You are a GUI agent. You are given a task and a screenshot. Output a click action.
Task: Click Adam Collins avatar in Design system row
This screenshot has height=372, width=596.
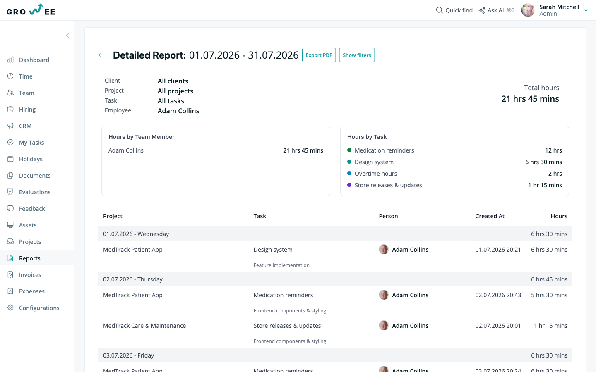point(384,249)
